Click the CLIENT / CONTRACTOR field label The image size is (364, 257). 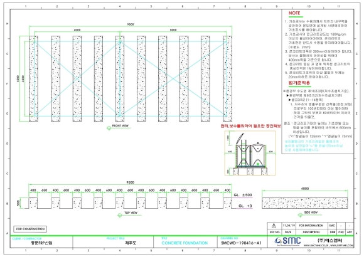pyautogui.click(x=26, y=238)
